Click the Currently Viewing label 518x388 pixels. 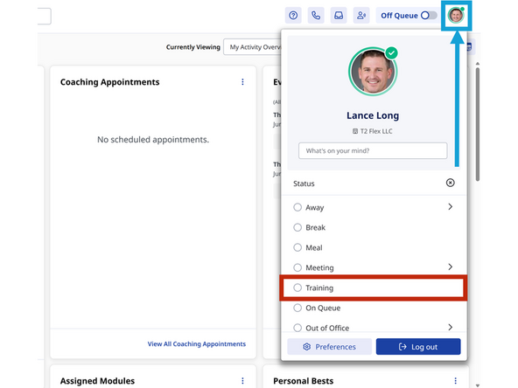(192, 47)
